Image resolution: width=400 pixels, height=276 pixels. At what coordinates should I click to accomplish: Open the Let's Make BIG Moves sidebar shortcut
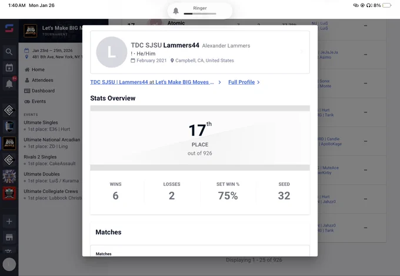click(x=9, y=143)
